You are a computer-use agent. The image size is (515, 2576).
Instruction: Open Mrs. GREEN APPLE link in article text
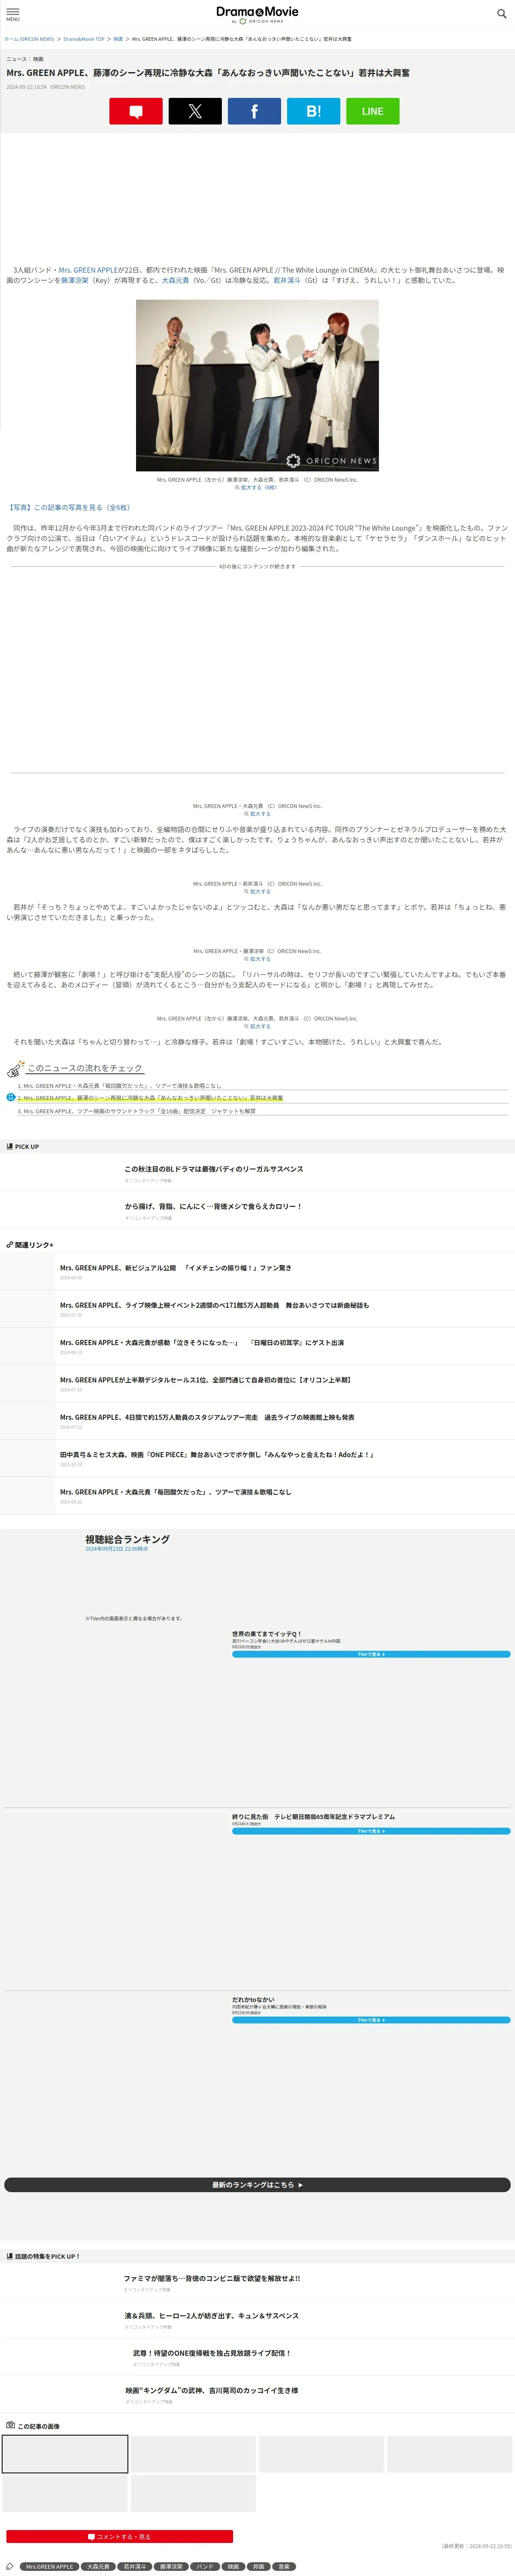(88, 270)
